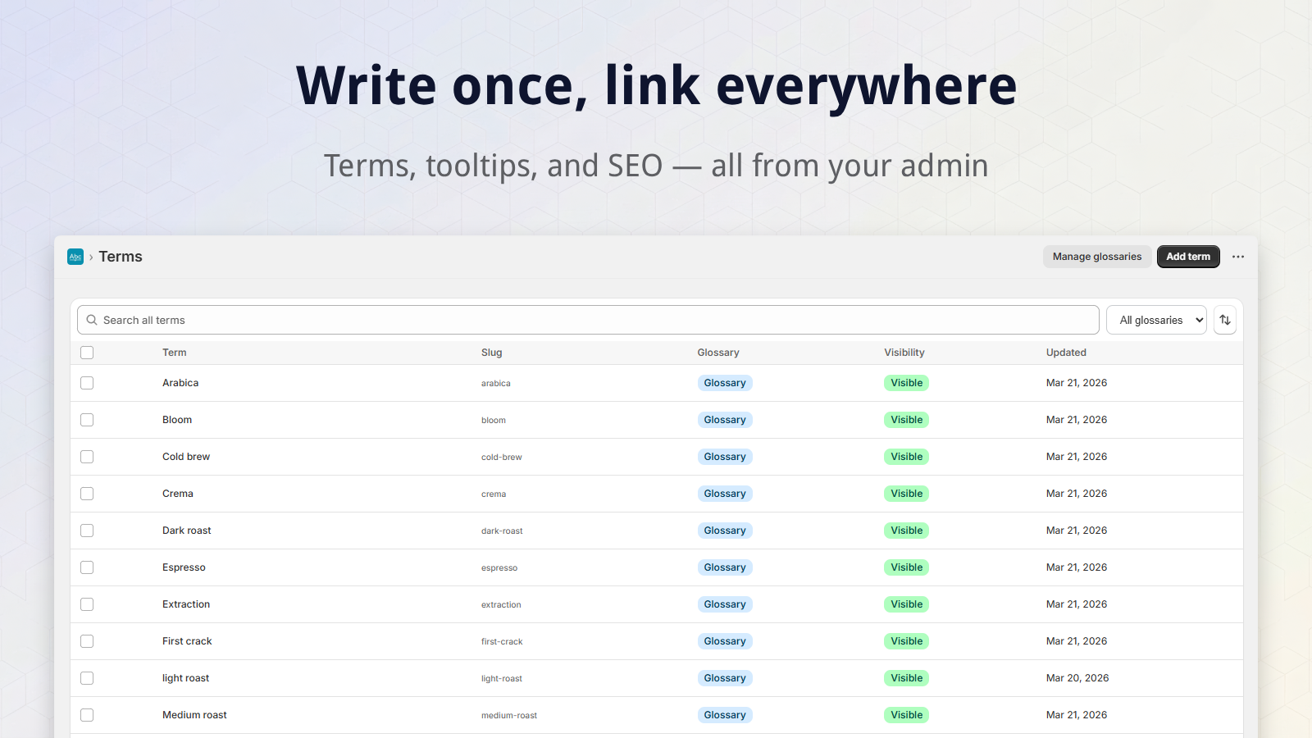Click the Visible badge for Dark roast
1312x738 pixels.
pos(906,531)
